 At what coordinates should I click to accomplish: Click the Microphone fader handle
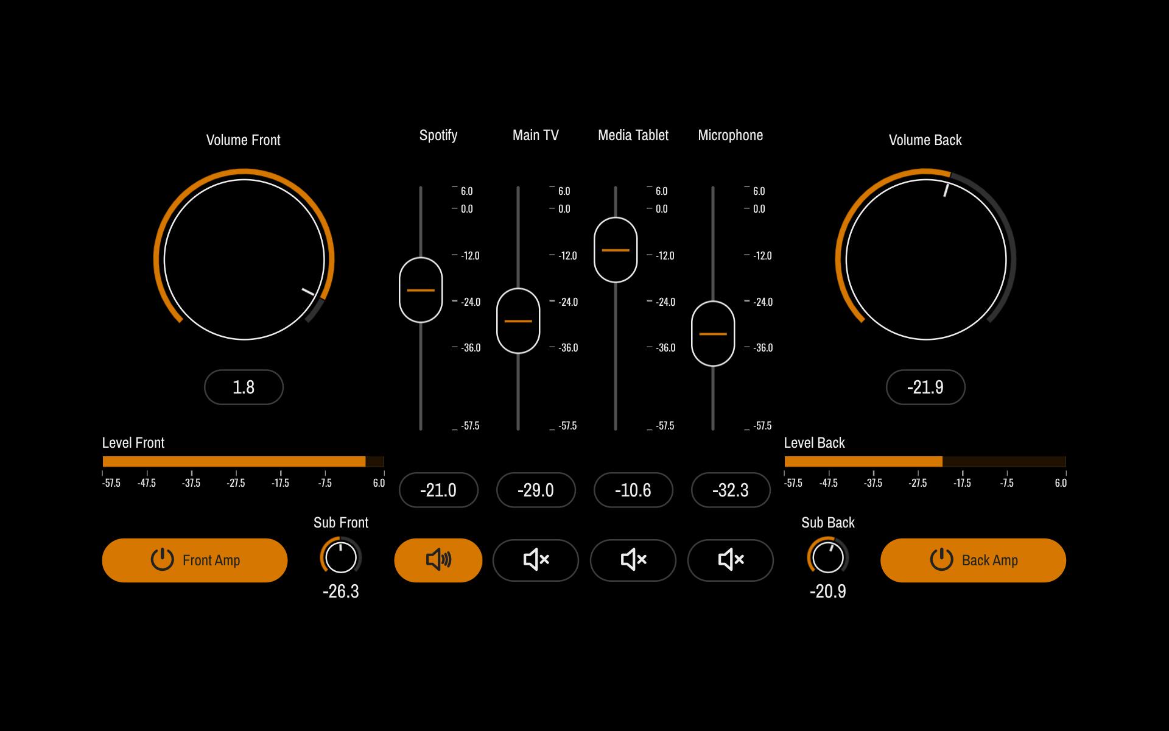click(713, 334)
